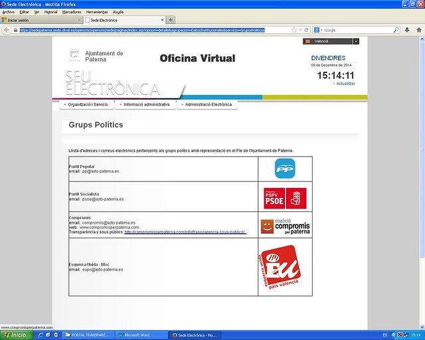Open the Marcadores menu
The image size is (425, 340).
[x=72, y=12]
